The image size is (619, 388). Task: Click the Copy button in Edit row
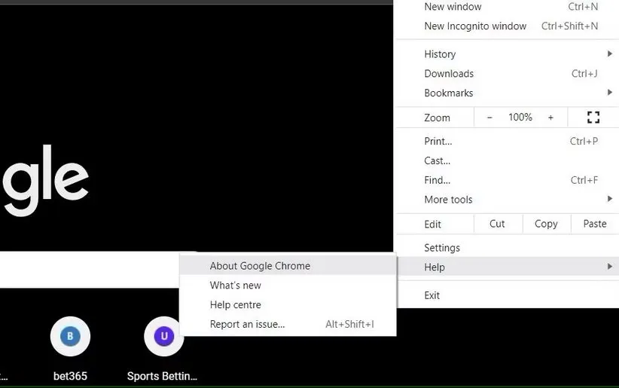click(x=546, y=224)
